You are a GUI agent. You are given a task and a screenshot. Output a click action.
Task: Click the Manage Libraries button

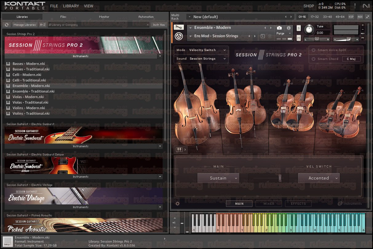point(25,25)
